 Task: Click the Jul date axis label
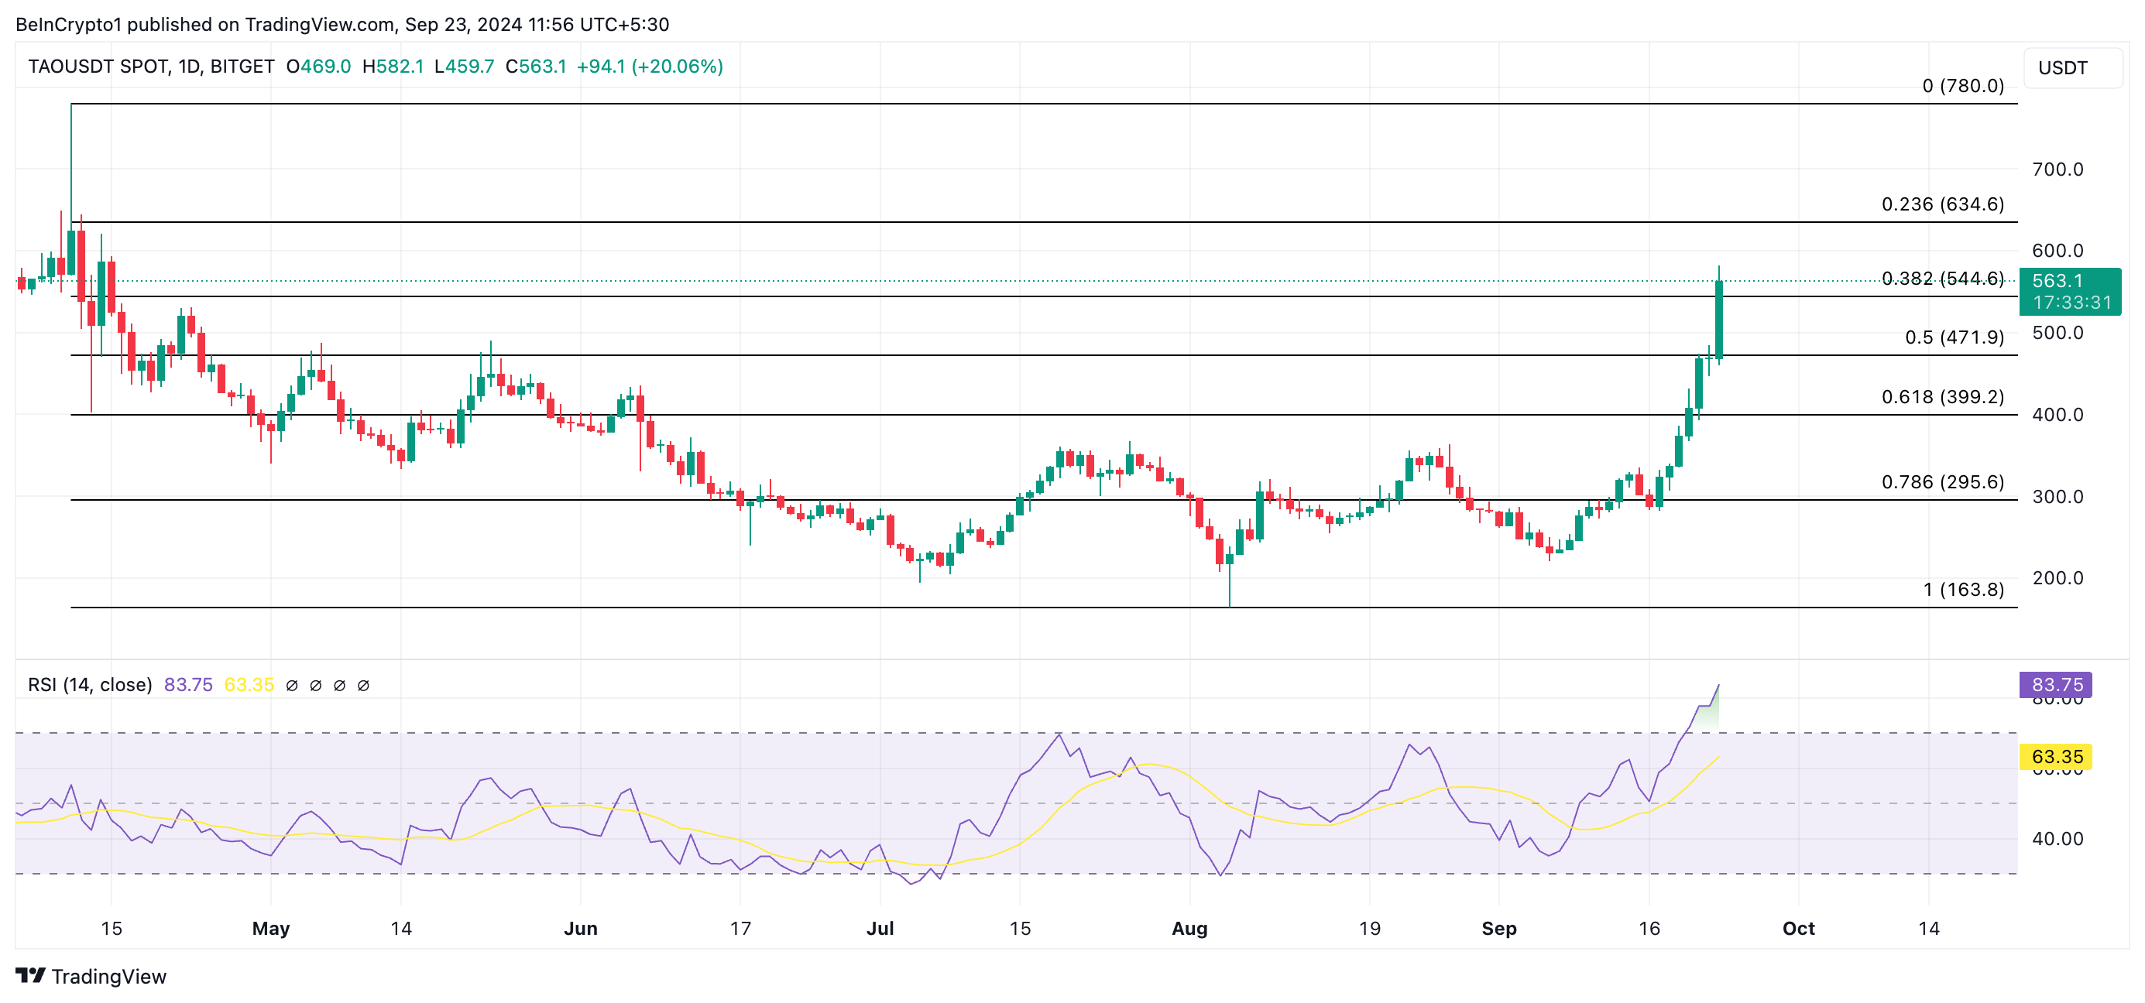[880, 928]
